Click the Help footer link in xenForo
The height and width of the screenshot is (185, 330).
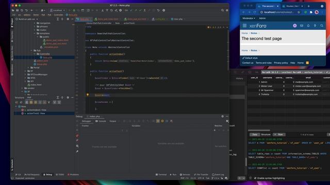pyautogui.click(x=292, y=63)
